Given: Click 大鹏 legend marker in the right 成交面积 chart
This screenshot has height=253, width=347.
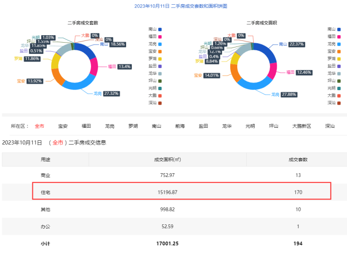Looking at the screenshot, I should coord(340,95).
